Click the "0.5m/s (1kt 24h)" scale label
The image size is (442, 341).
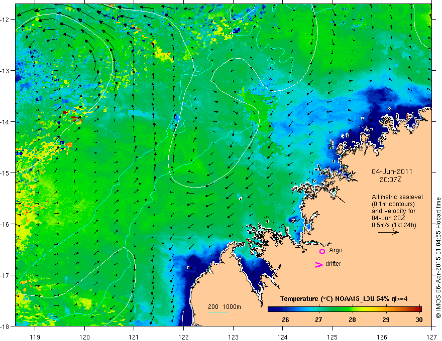pyautogui.click(x=394, y=225)
